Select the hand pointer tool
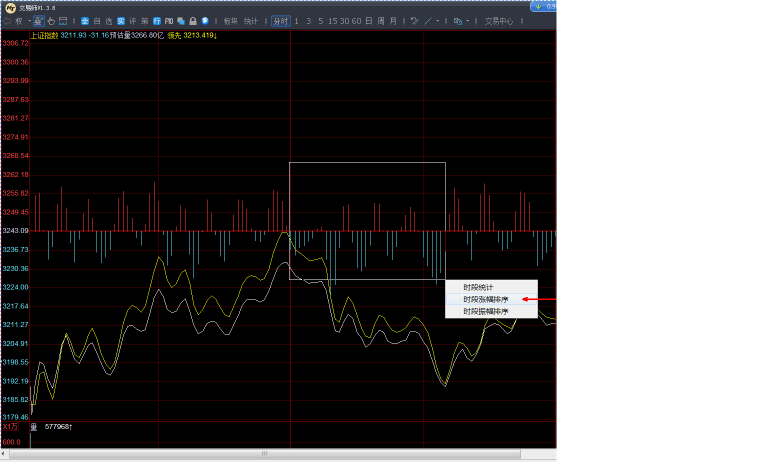Screen dimensions: 768x462 51,21
